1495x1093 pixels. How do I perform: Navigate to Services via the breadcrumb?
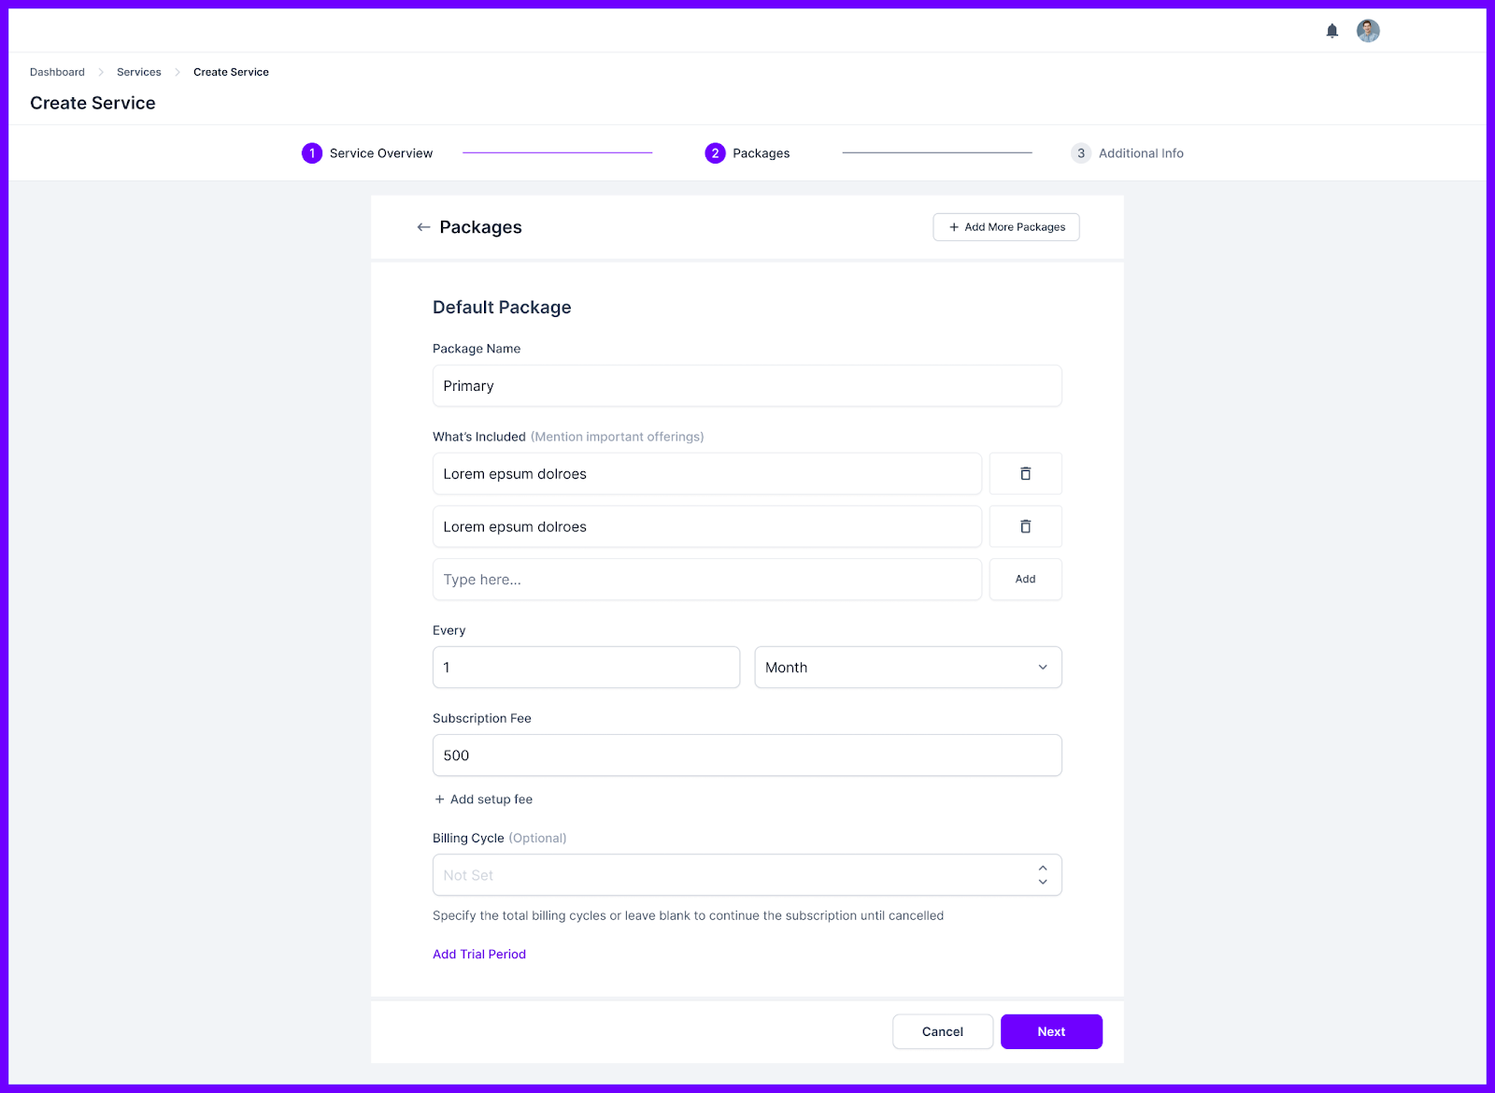pos(138,72)
